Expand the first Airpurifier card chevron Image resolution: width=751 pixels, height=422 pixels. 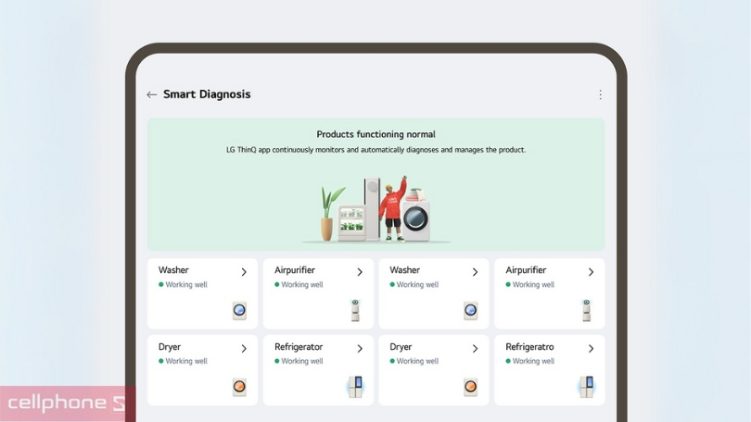point(360,272)
